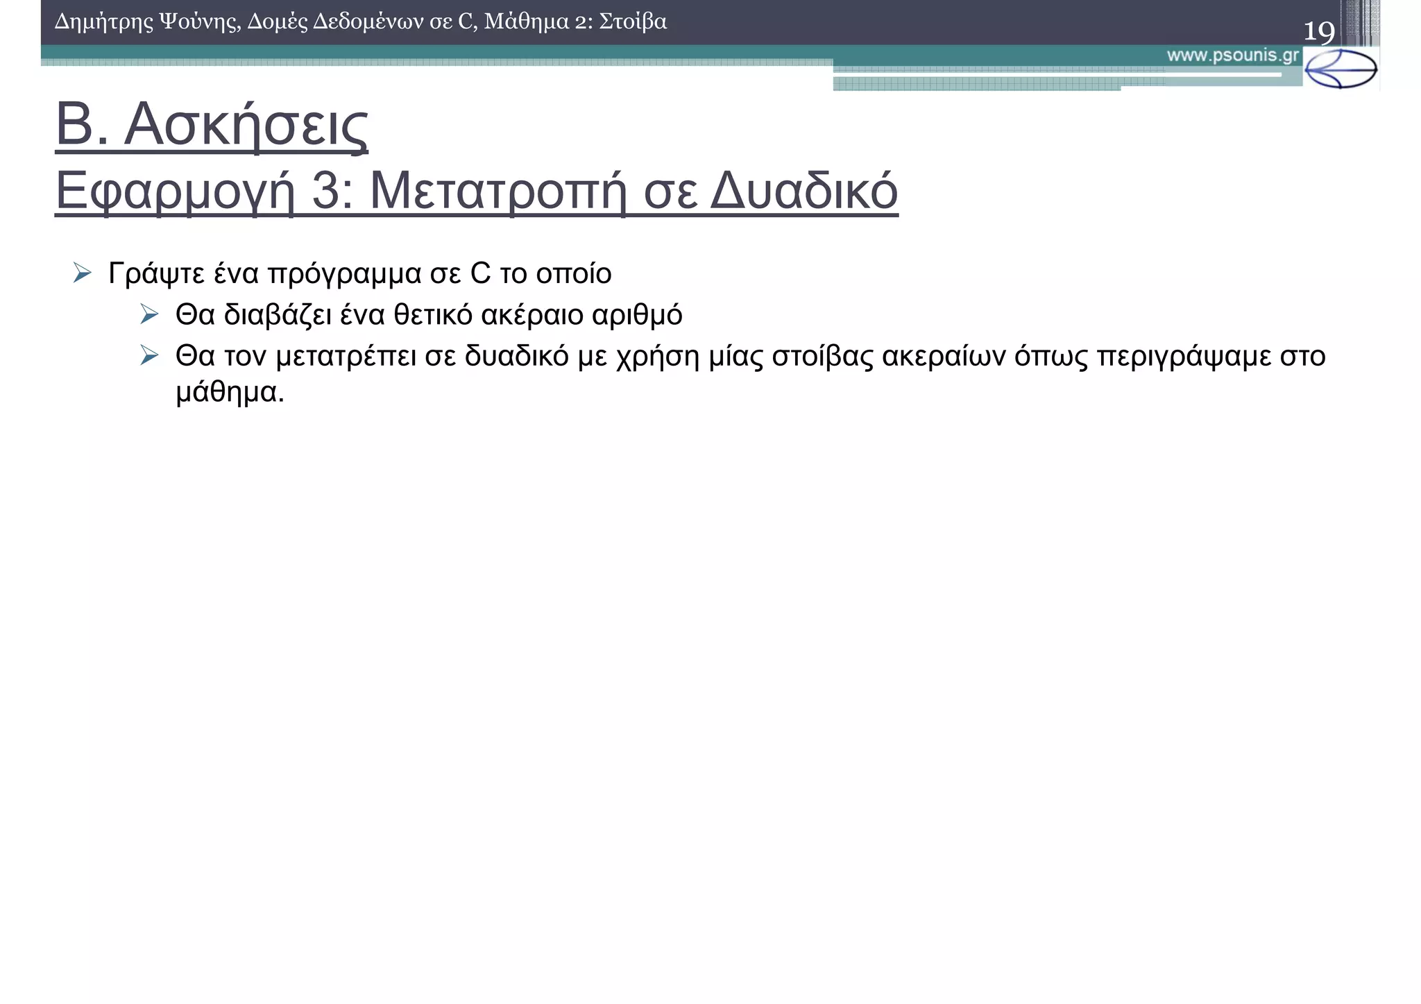The height and width of the screenshot is (1004, 1421).
Task: Click the heading 'Β. Ασκήσεις'
Action: (212, 125)
